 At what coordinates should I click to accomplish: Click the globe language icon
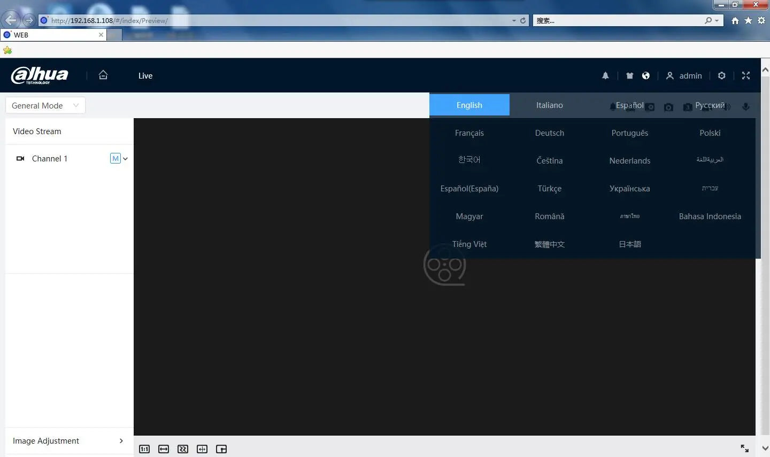pos(646,76)
